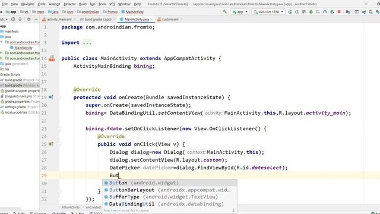Select proguard-rules.pro in the project tree
The width and height of the screenshot is (380, 214).
(20, 96)
